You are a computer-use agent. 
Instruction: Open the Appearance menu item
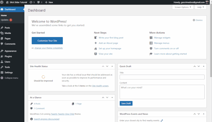coord(10,51)
